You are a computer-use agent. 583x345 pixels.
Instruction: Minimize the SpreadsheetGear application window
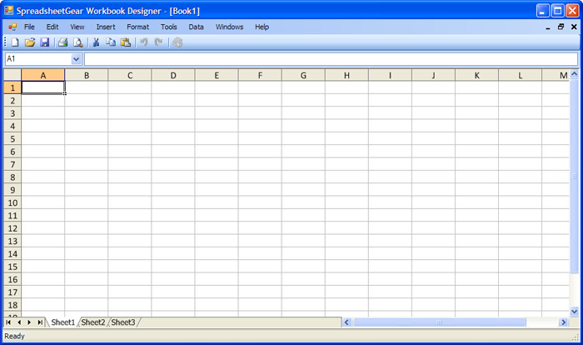pos(543,11)
